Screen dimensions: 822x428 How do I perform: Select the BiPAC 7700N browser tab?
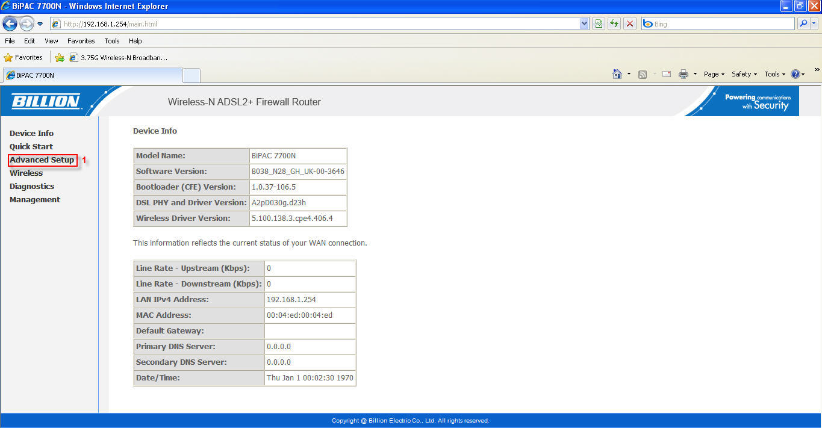tap(92, 75)
